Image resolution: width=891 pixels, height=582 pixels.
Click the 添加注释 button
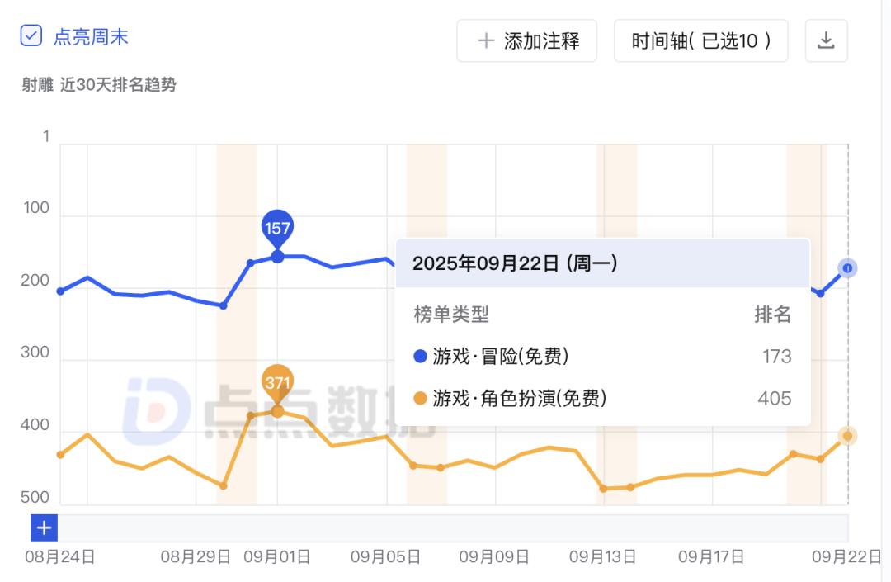pyautogui.click(x=526, y=40)
